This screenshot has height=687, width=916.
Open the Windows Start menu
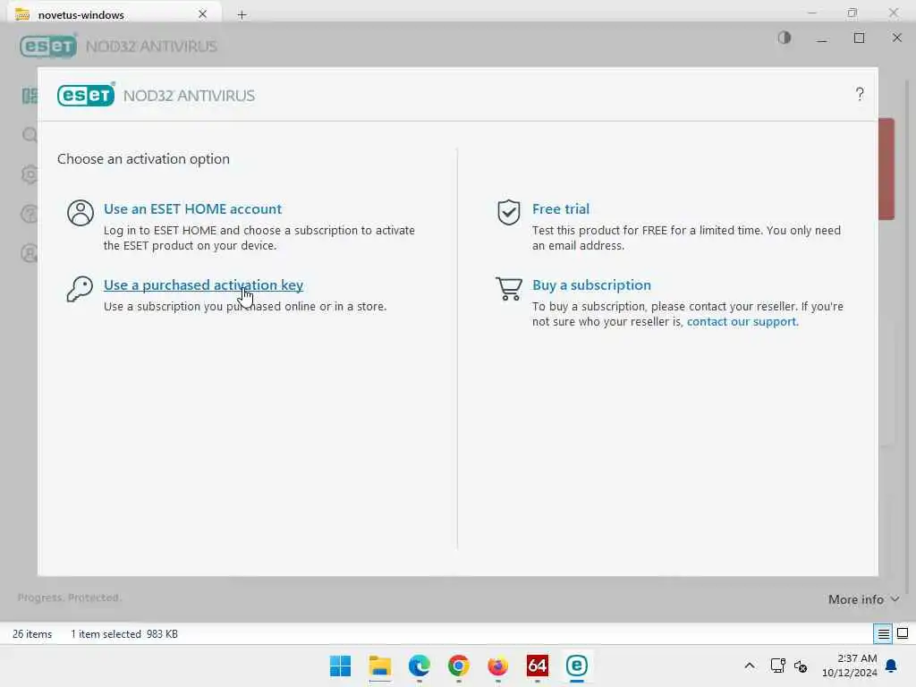(340, 666)
